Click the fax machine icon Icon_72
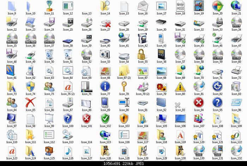The image size is (247, 166). point(236,70)
